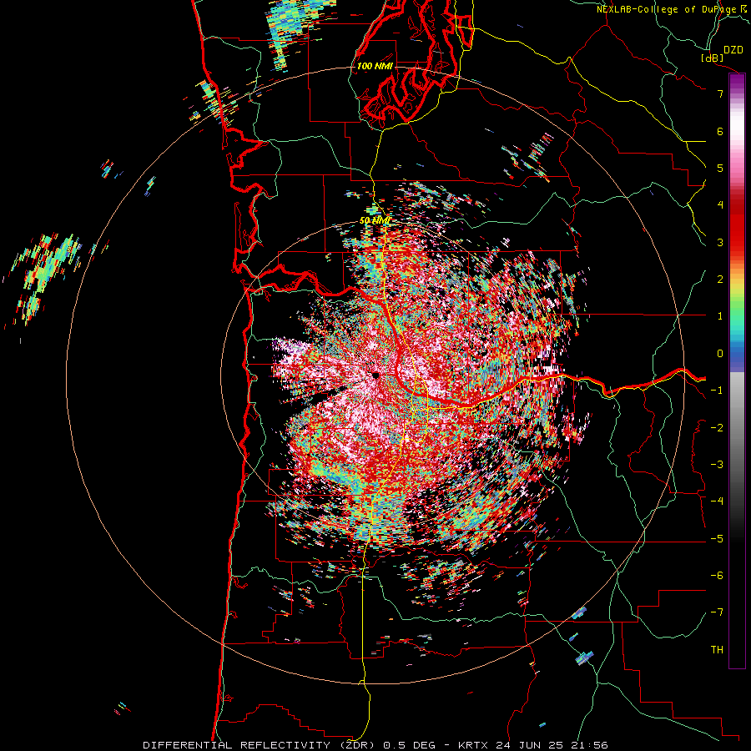The width and height of the screenshot is (751, 751).
Task: Click the -6 dB value on the color scale
Action: point(717,576)
